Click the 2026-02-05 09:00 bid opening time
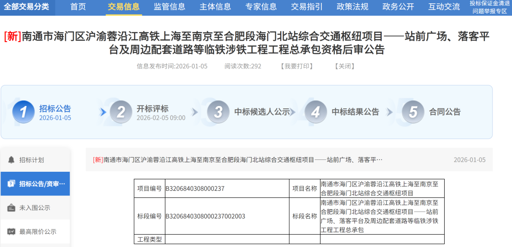512x247 pixels. click(161, 118)
